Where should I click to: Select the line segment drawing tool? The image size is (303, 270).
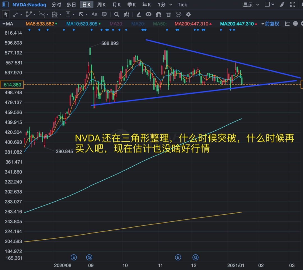(16, 14)
